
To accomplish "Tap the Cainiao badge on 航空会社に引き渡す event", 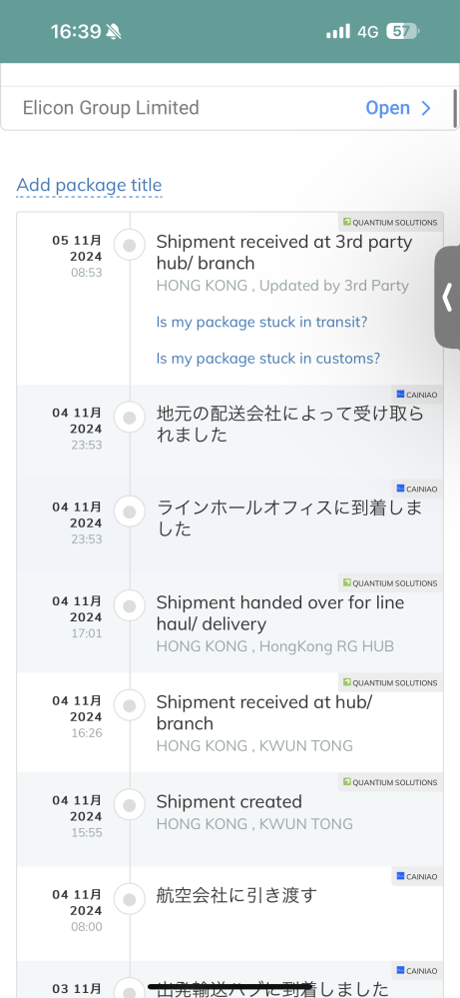I will (x=417, y=876).
